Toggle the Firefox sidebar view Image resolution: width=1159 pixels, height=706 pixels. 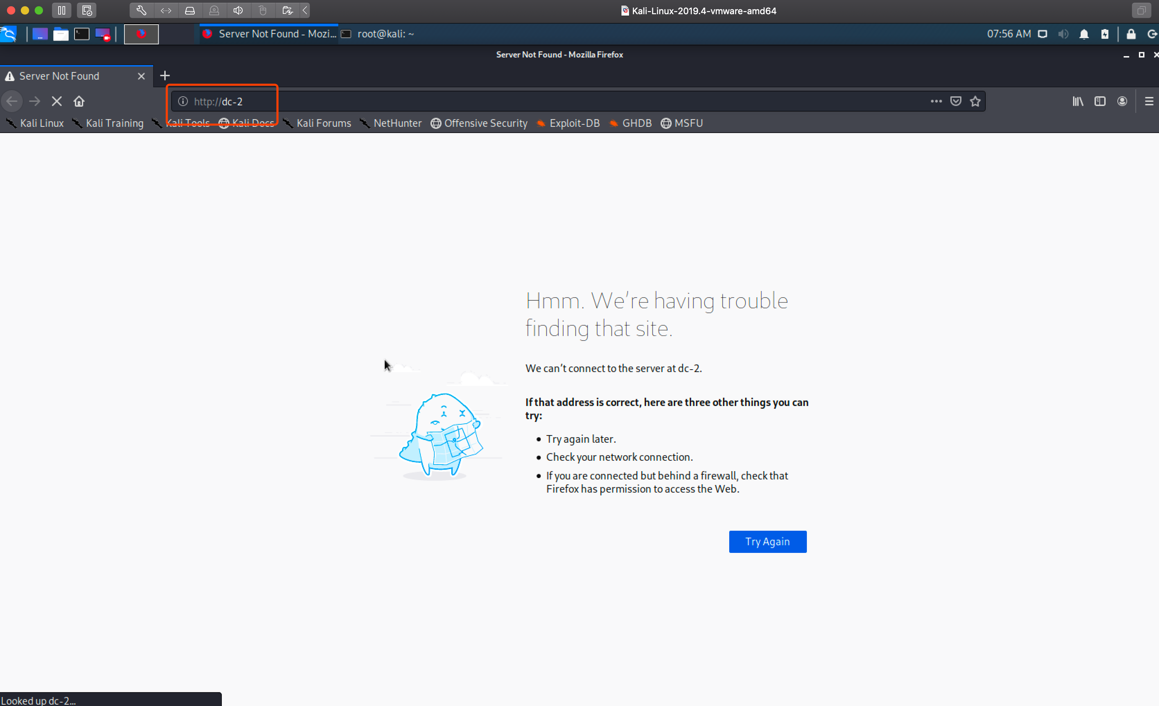click(1100, 102)
